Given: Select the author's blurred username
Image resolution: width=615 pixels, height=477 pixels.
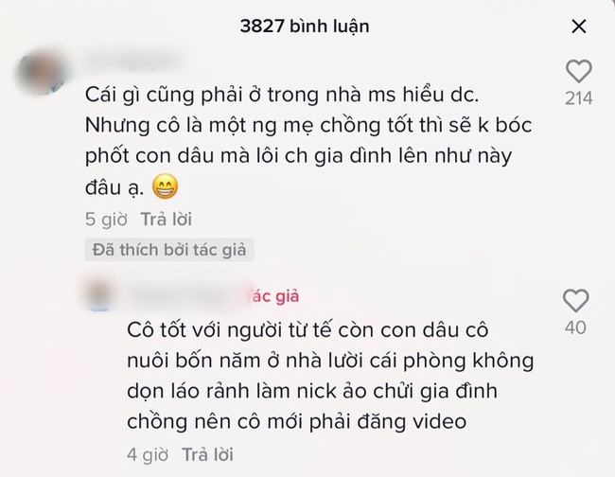Looking at the screenshot, I should [184, 296].
